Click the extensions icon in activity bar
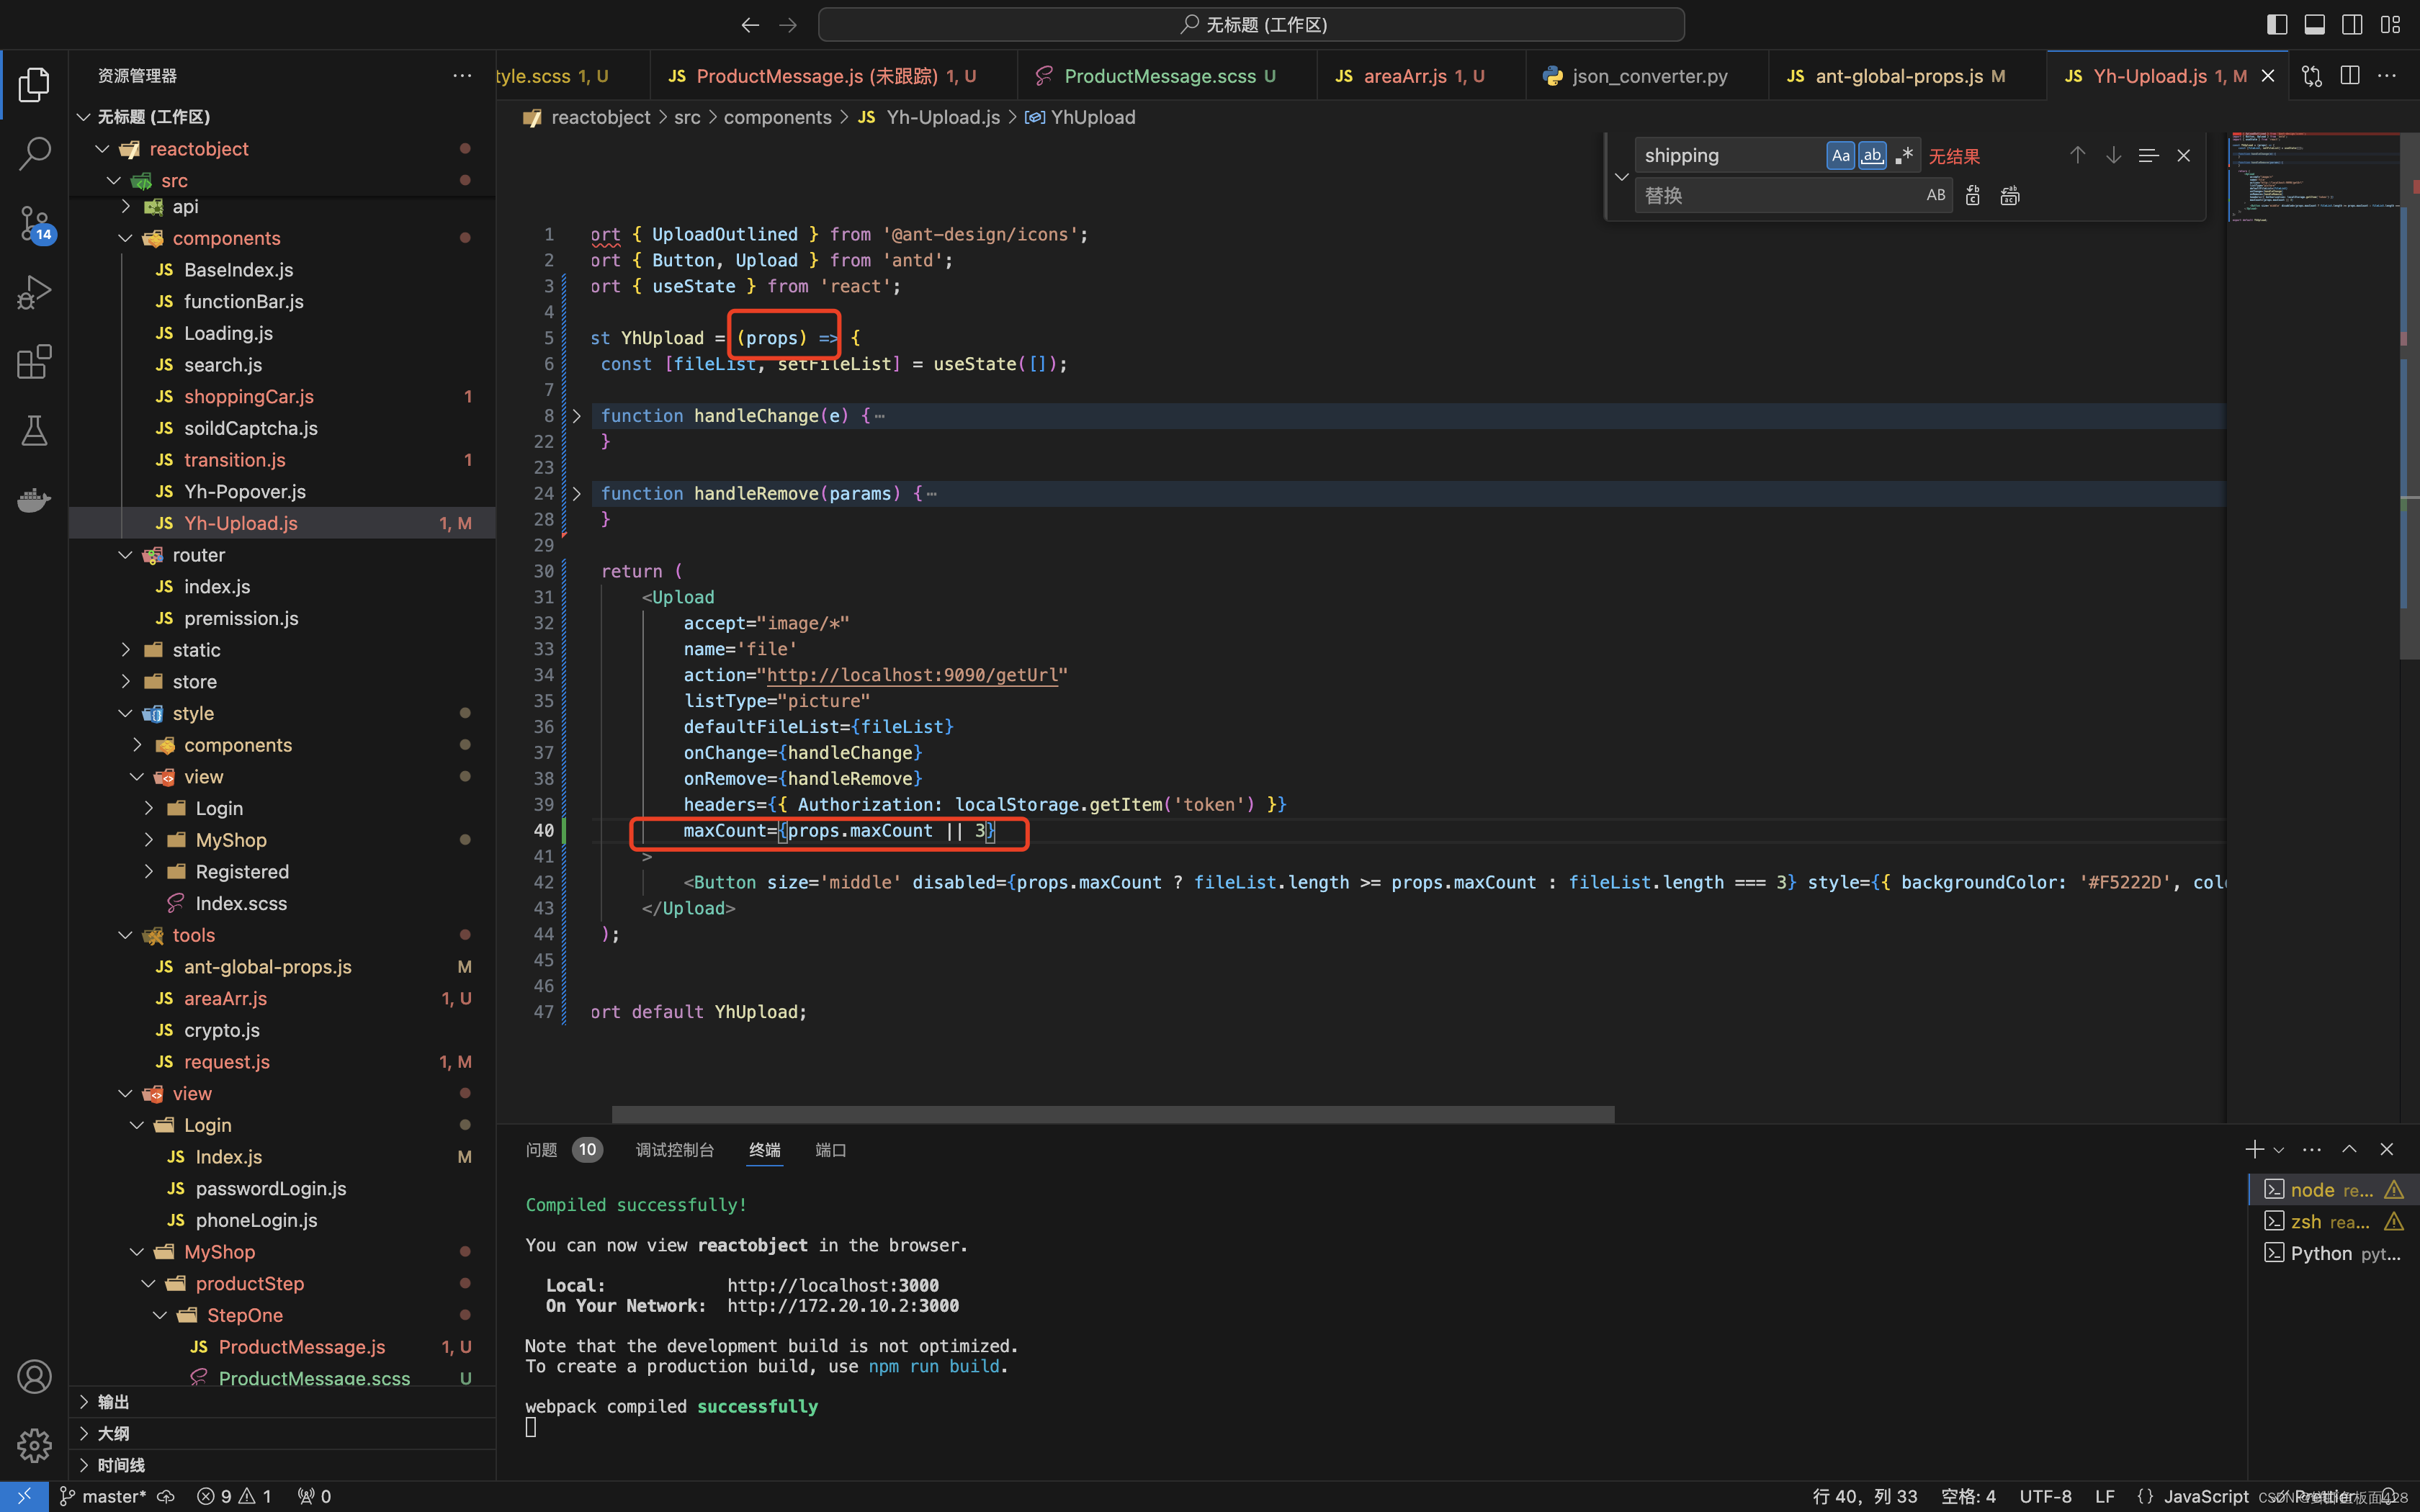This screenshot has width=2420, height=1512. click(x=35, y=362)
